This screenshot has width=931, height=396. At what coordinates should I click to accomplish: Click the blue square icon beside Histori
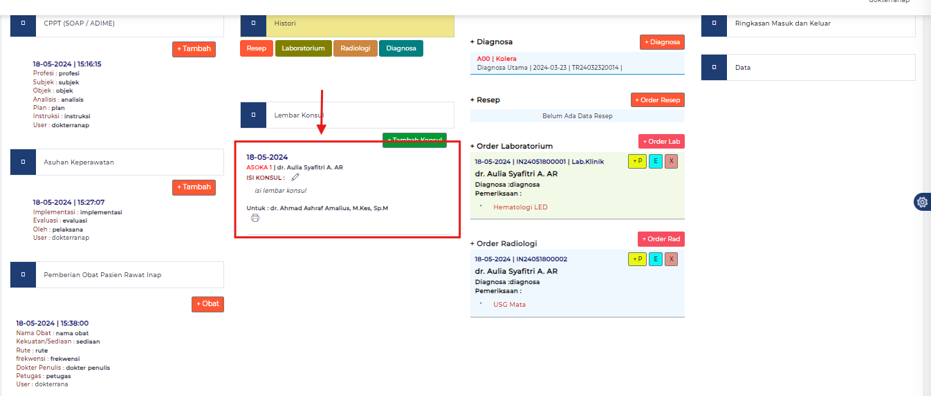253,23
